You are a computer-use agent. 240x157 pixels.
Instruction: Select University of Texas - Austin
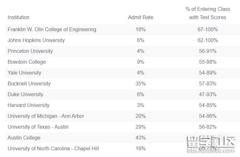pyautogui.click(x=38, y=127)
